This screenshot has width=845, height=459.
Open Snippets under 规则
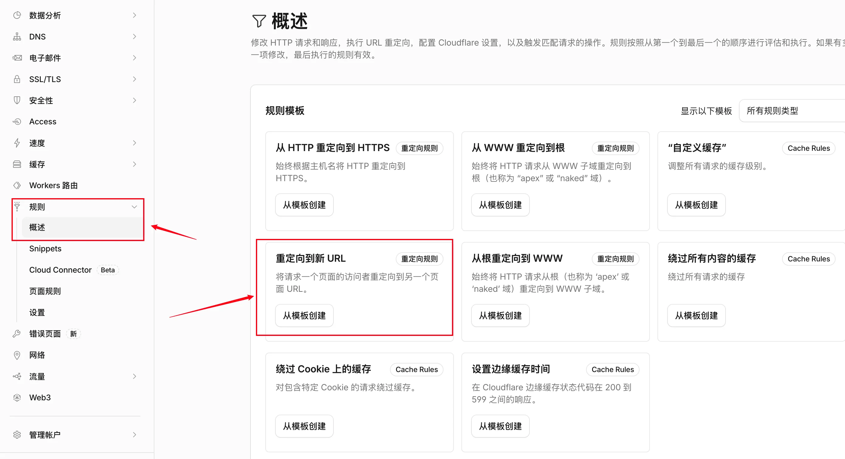[x=45, y=248]
